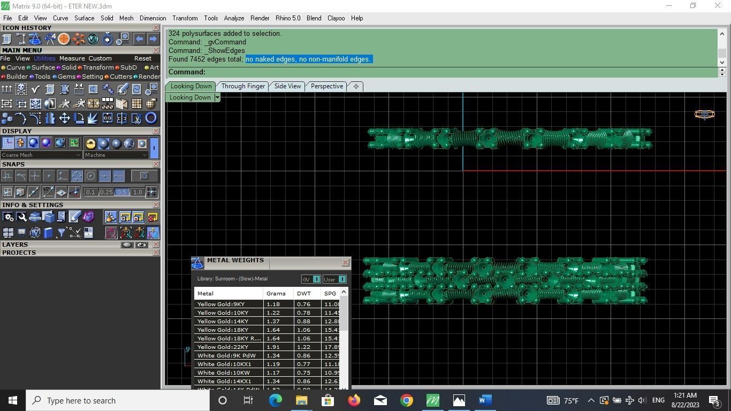
Task: Open the Looking Down viewport dropdown arrow
Action: click(217, 97)
